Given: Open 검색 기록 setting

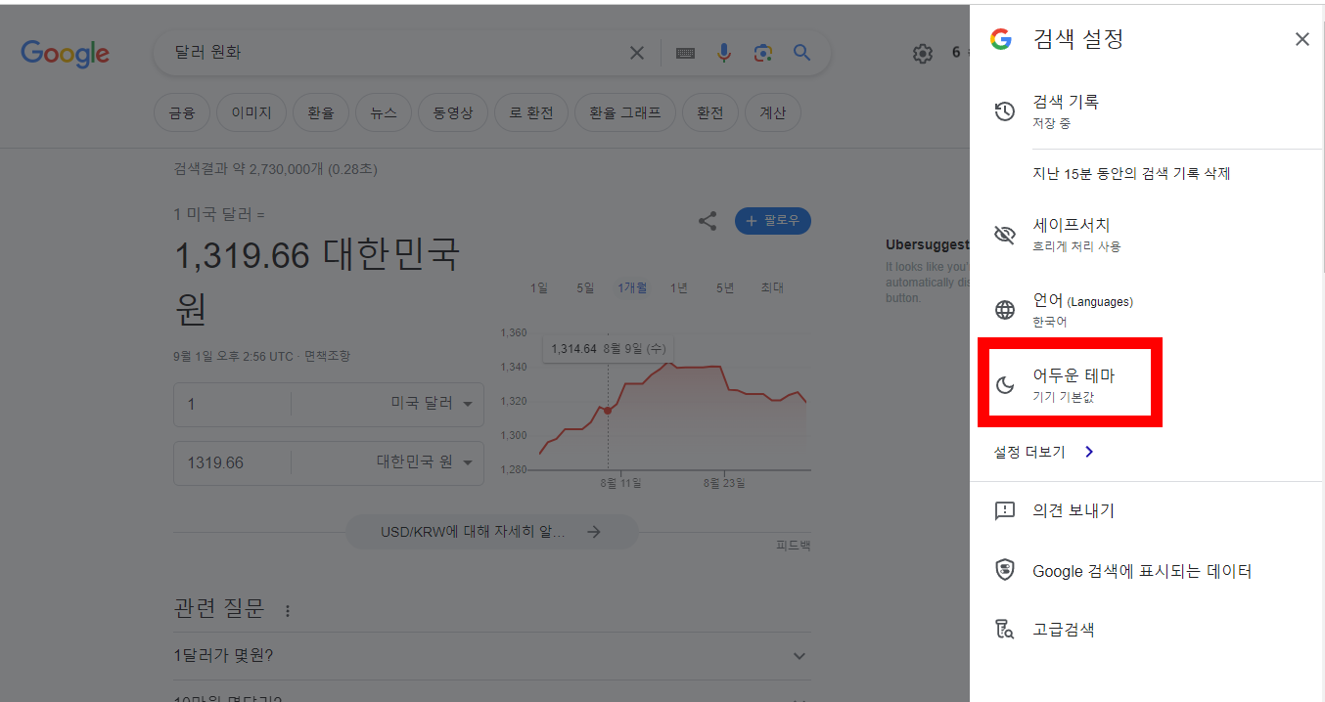Looking at the screenshot, I should pos(1146,111).
